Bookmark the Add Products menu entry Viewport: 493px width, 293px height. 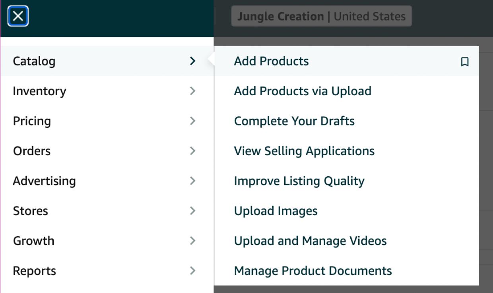[464, 62]
